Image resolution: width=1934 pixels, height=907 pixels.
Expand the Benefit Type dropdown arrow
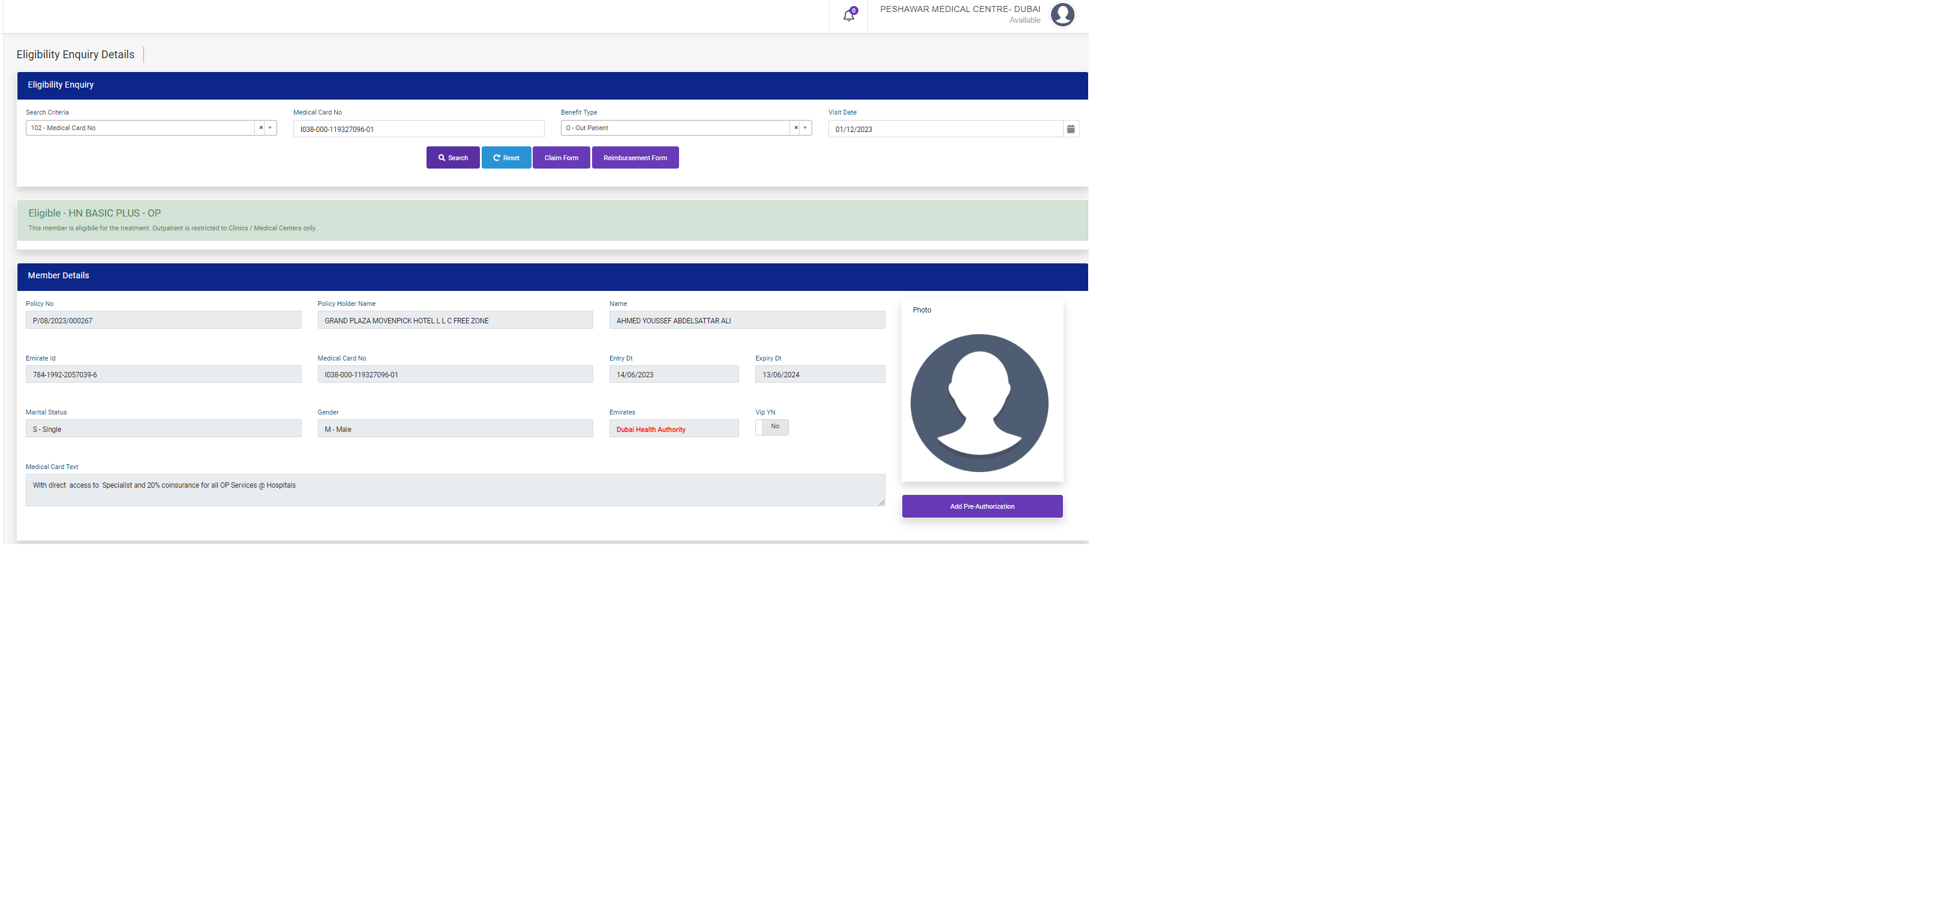[805, 128]
